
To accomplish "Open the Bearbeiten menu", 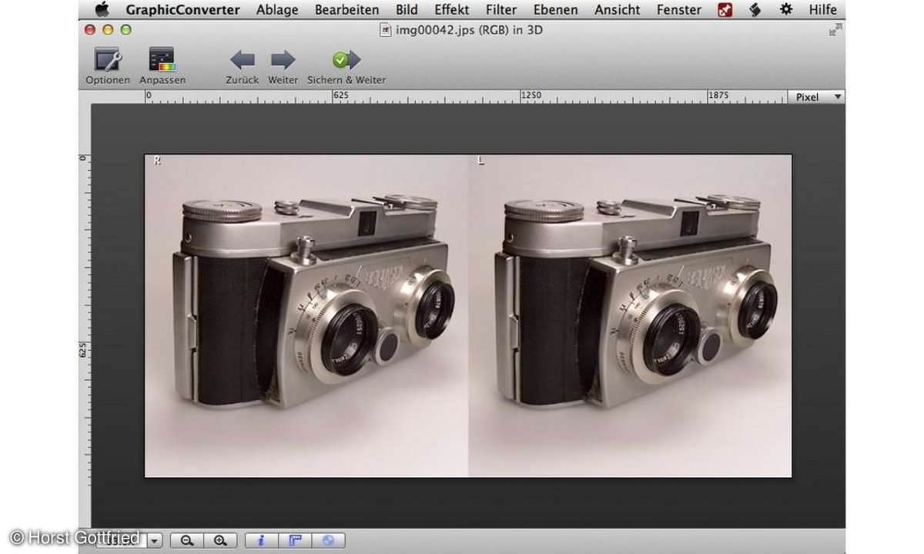I will 347,10.
